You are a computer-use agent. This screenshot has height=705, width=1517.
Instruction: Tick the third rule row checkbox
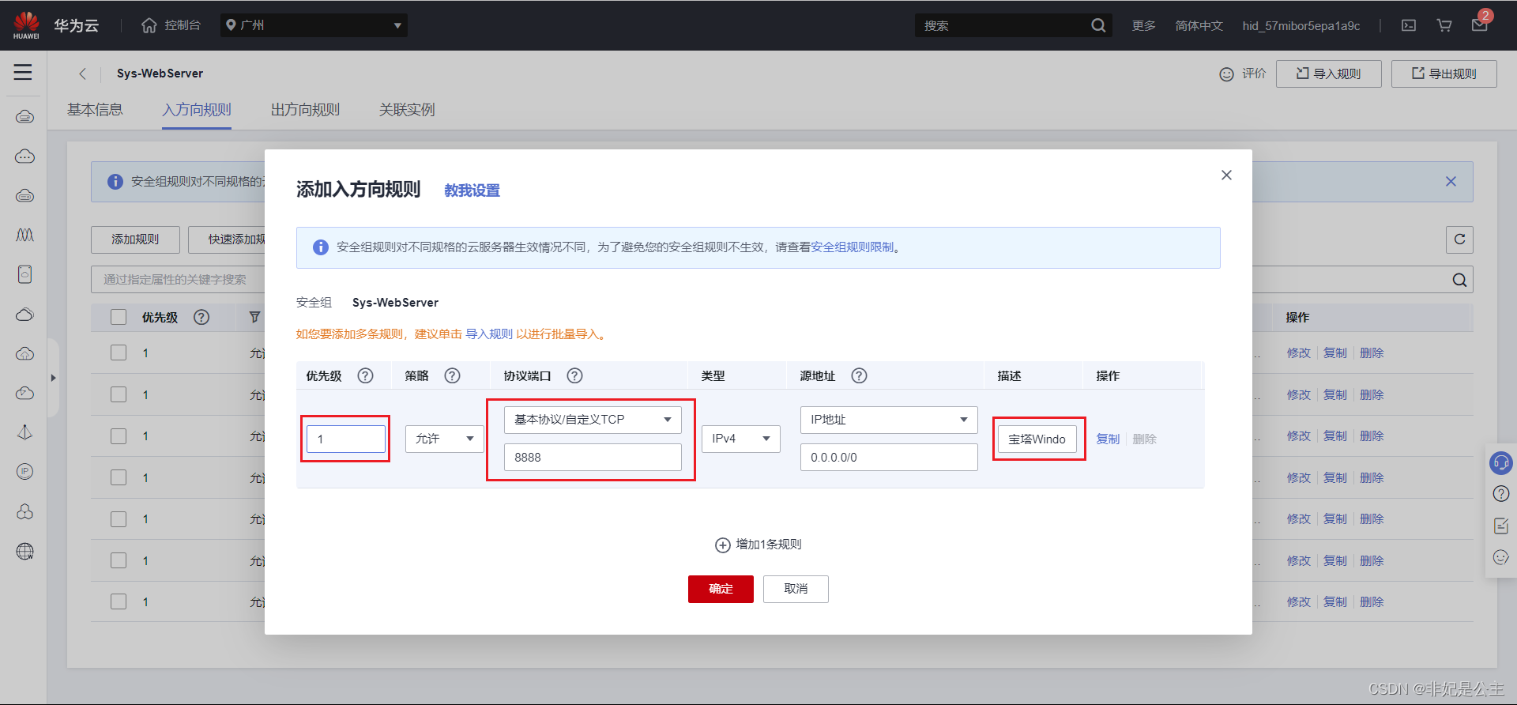click(x=119, y=435)
